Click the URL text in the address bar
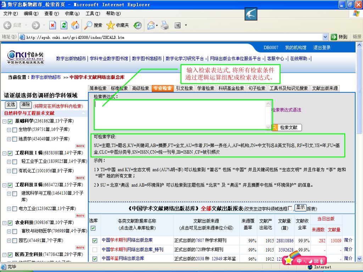Screen dimensions: 363x272 click(75, 37)
